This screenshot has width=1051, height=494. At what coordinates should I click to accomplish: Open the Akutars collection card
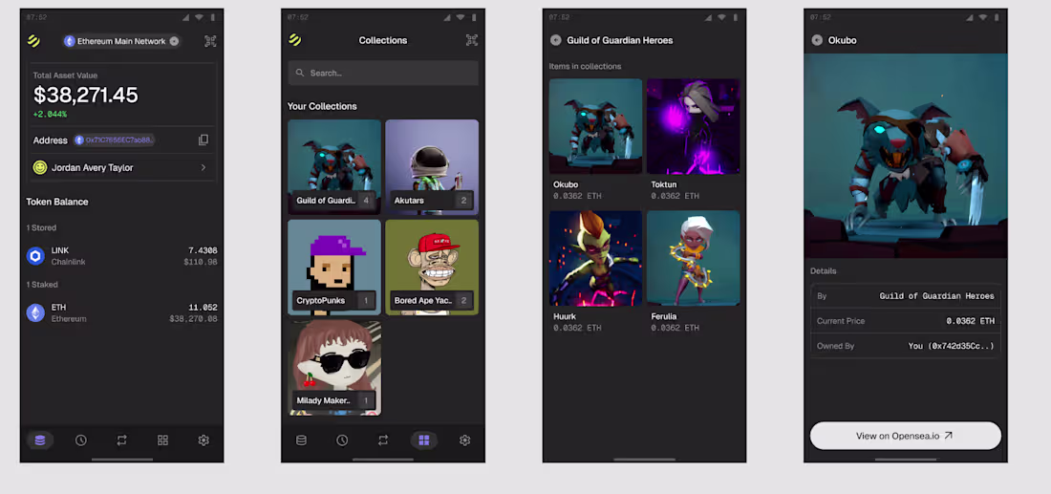pyautogui.click(x=432, y=167)
